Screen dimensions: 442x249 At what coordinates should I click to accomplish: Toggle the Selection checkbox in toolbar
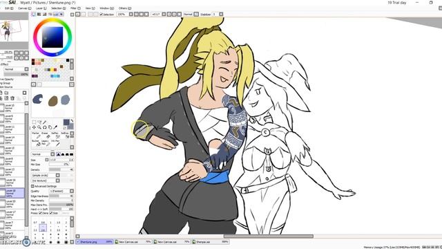102,14
